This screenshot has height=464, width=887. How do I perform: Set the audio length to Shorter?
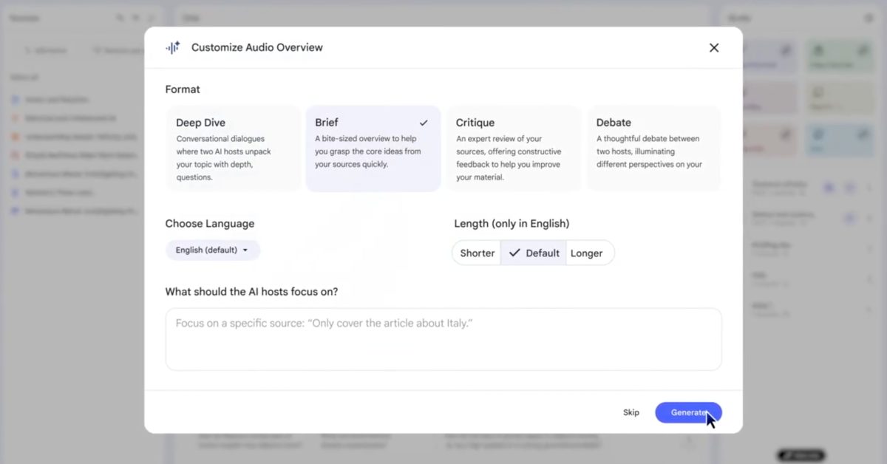pos(476,253)
